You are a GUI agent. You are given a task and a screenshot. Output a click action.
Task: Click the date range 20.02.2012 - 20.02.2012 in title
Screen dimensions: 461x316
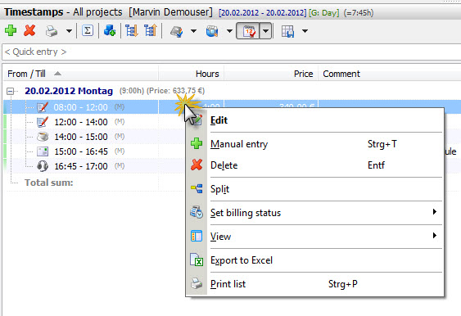[x=263, y=13]
